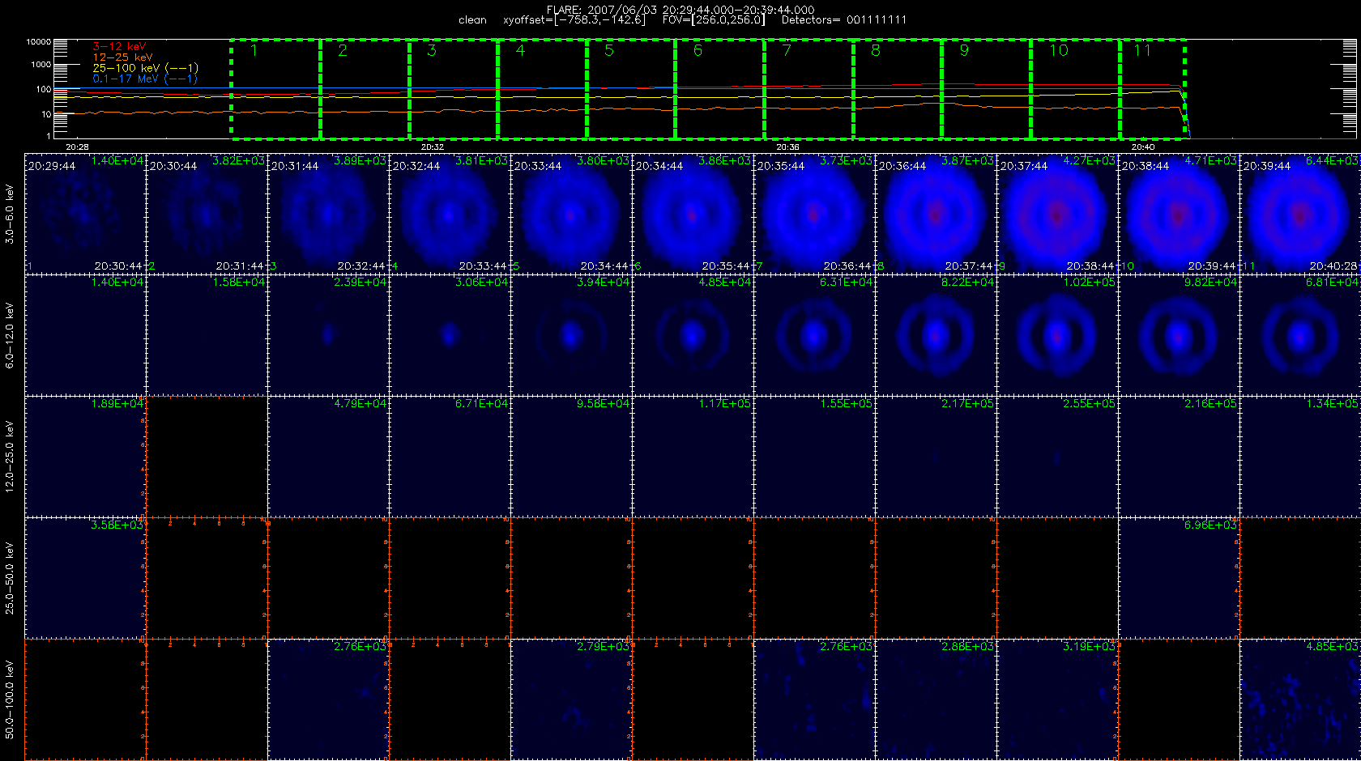Click the red 3-12 keV legend entry
Viewport: 1361px width, 761px height.
(x=119, y=46)
